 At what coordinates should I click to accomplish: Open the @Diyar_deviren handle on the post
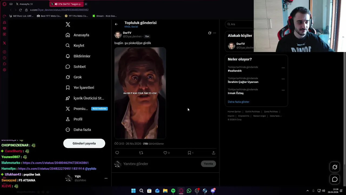point(132,36)
